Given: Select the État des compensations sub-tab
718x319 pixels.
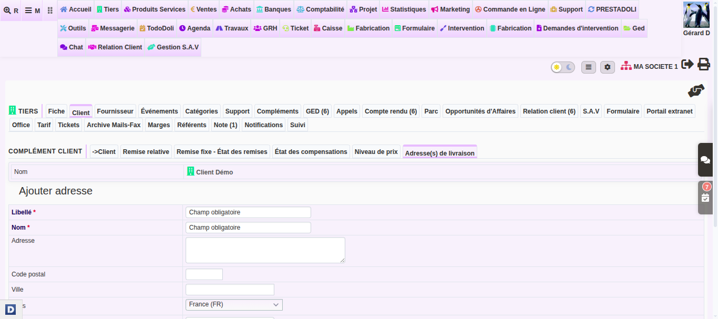Looking at the screenshot, I should (x=311, y=151).
